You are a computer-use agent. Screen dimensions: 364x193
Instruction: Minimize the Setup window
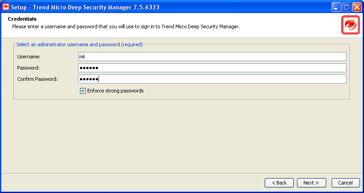(x=336, y=7)
